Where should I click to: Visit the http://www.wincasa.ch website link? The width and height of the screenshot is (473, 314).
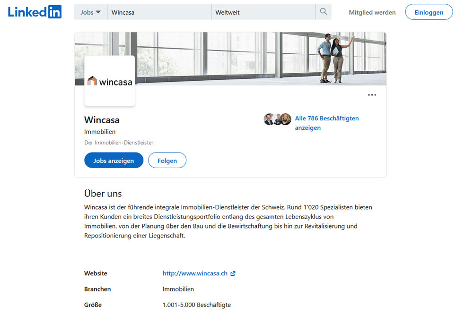click(x=195, y=273)
